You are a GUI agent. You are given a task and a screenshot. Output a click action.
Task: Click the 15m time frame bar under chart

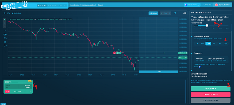(158, 72)
